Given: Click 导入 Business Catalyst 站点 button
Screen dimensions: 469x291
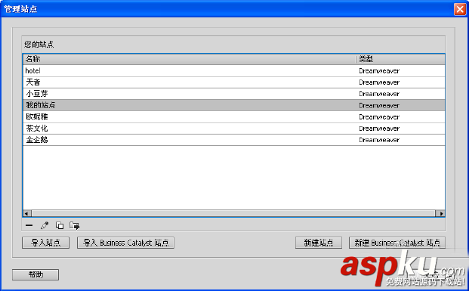Looking at the screenshot, I should 125,243.
